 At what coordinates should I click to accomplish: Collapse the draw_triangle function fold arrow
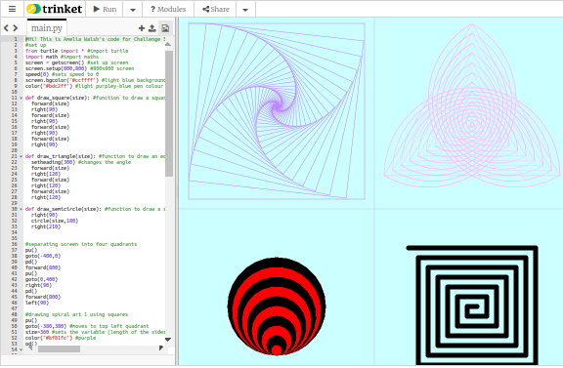[22, 156]
